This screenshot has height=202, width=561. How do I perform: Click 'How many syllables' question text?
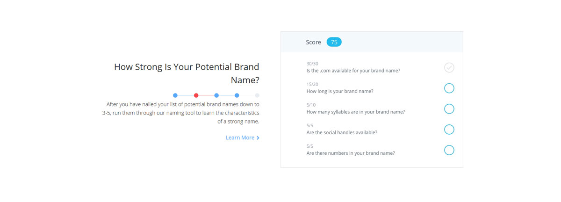pos(355,112)
